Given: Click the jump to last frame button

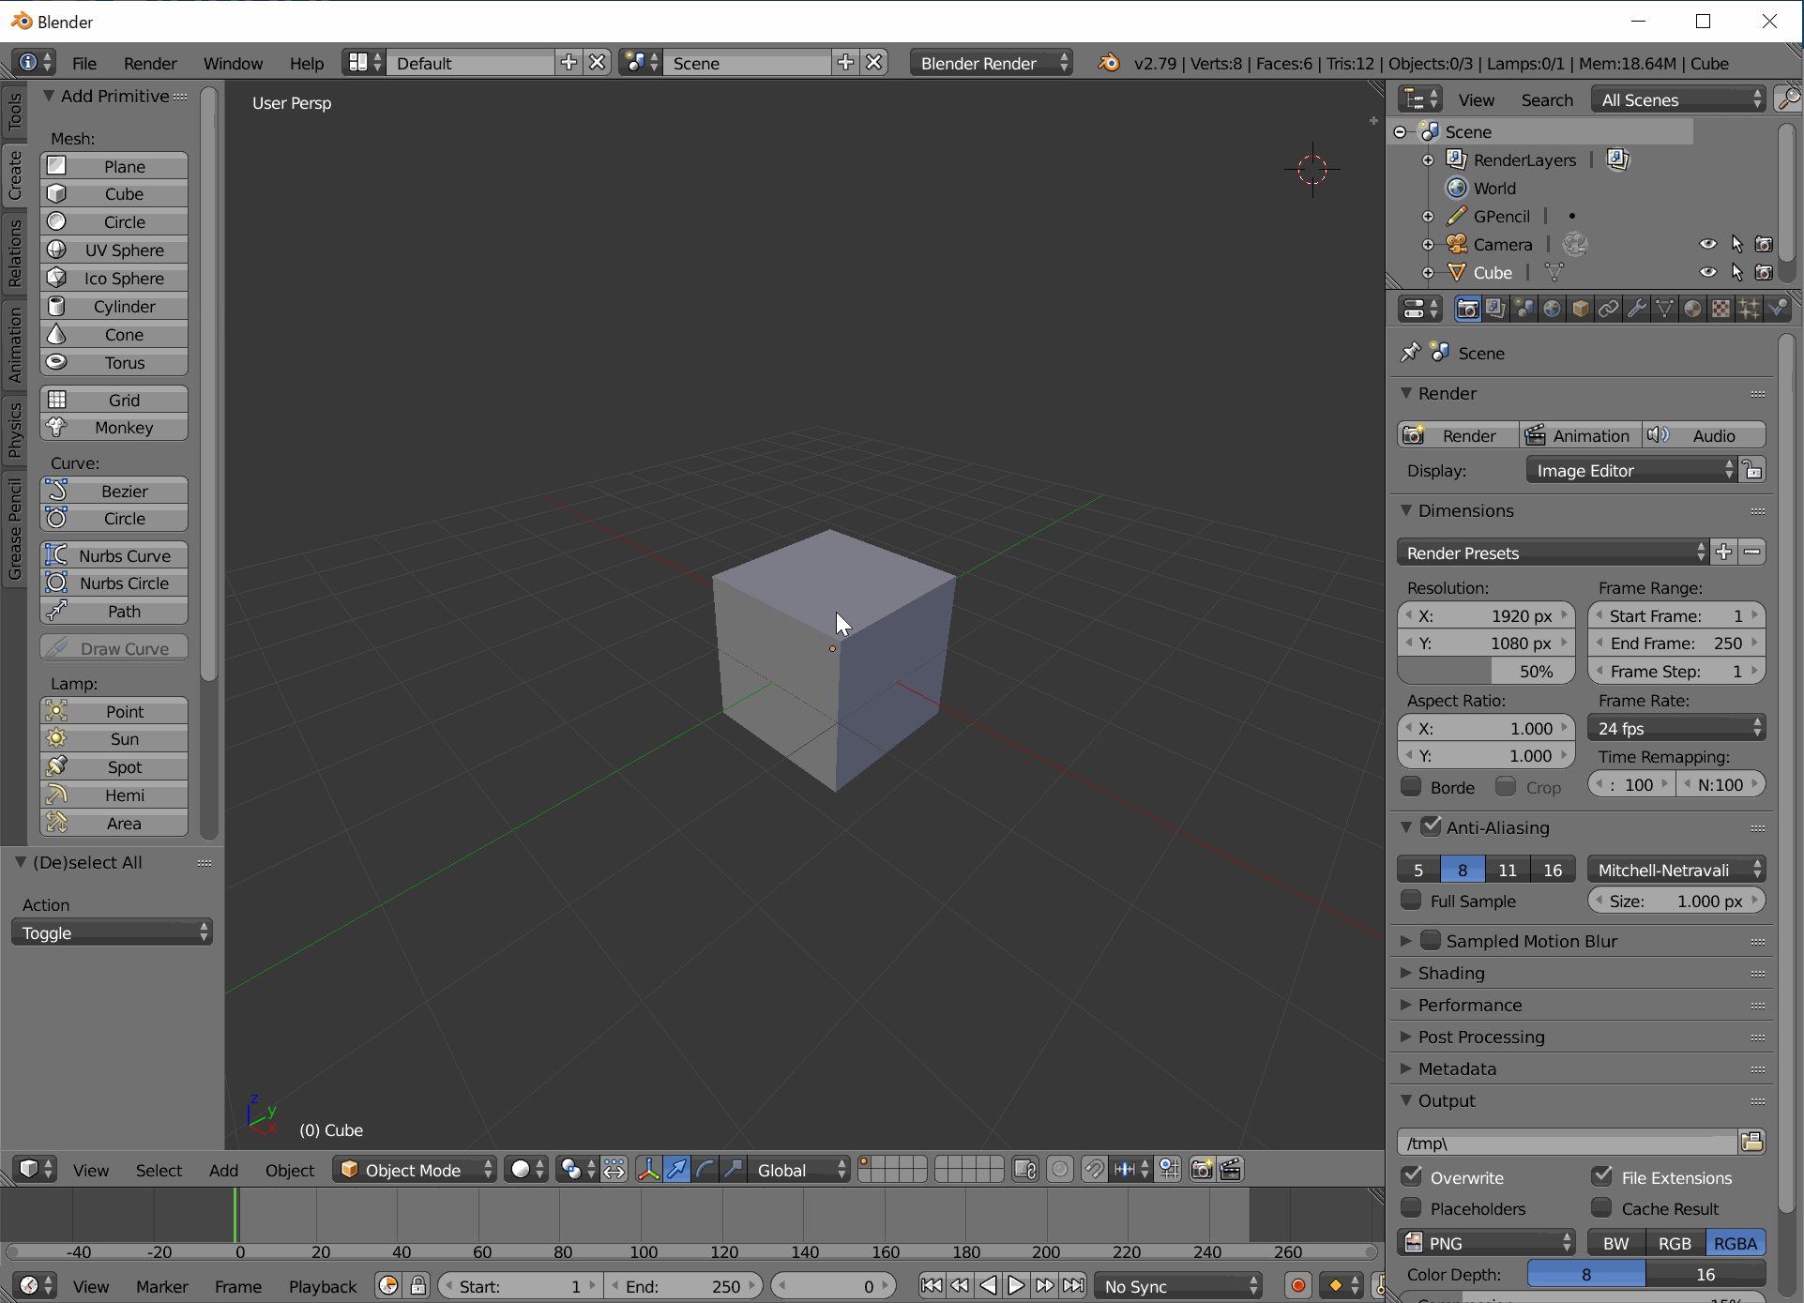Looking at the screenshot, I should tap(1073, 1285).
